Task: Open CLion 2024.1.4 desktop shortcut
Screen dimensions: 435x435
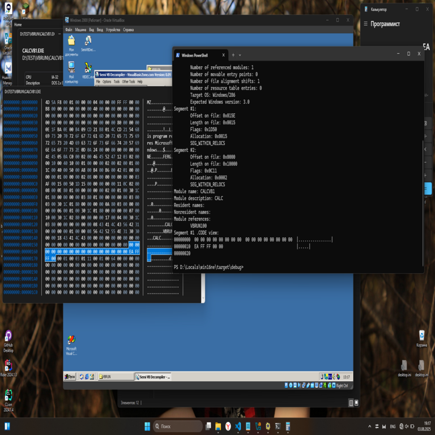Action: pos(8,400)
